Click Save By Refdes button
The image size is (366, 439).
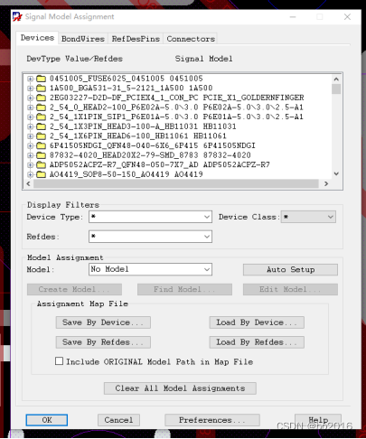(103, 342)
